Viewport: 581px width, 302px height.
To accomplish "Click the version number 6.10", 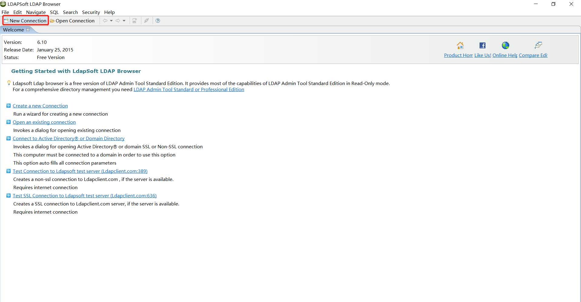I will pos(42,42).
